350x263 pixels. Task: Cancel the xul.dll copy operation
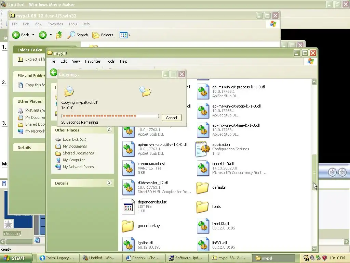point(171,118)
